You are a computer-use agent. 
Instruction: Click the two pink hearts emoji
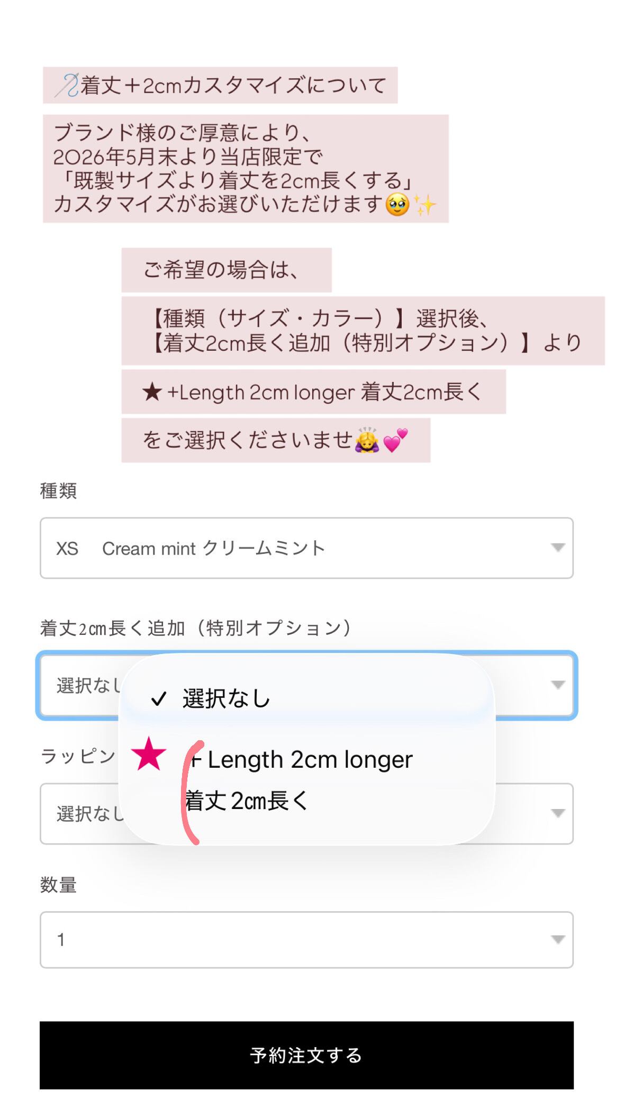point(395,440)
